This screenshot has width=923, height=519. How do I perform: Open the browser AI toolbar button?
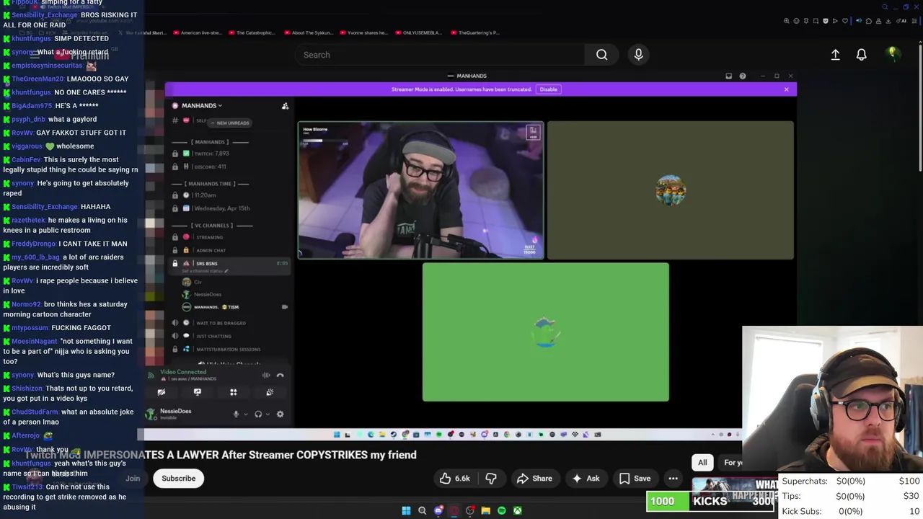[x=903, y=21]
